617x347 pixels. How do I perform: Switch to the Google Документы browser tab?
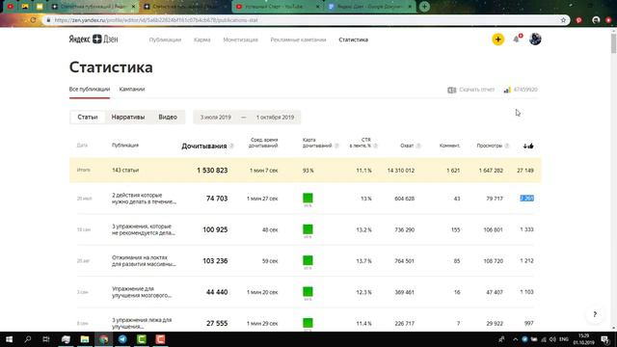[370, 7]
